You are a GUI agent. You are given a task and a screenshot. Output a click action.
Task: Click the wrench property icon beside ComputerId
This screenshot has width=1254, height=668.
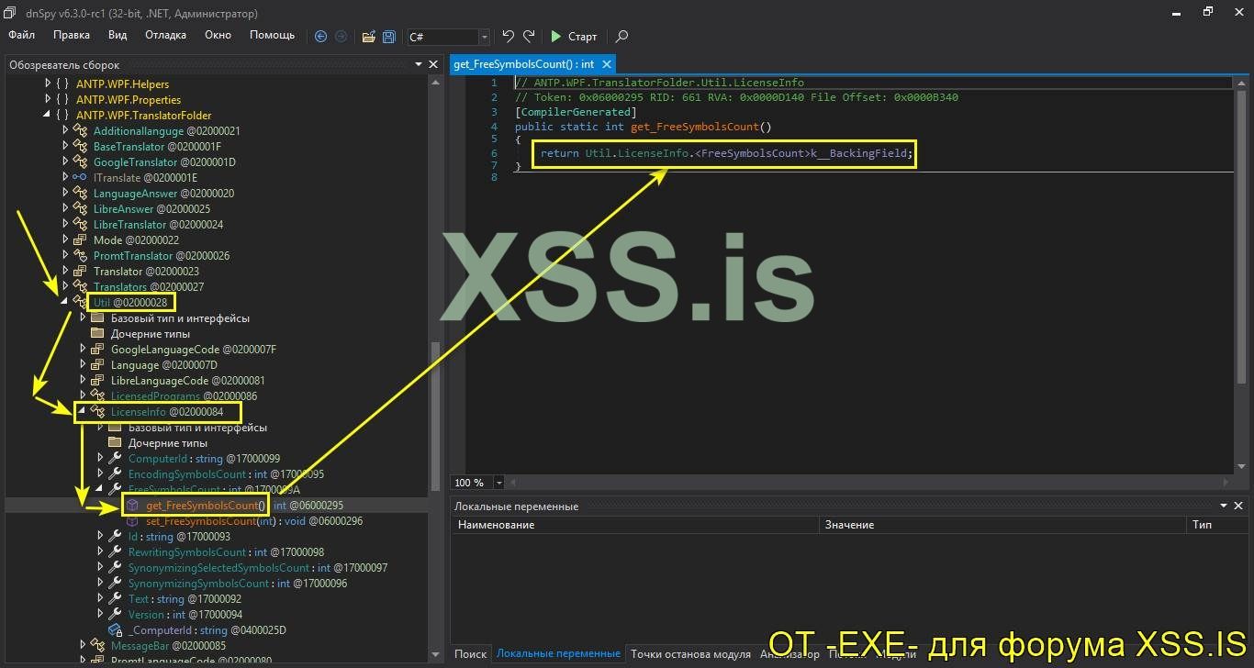115,459
